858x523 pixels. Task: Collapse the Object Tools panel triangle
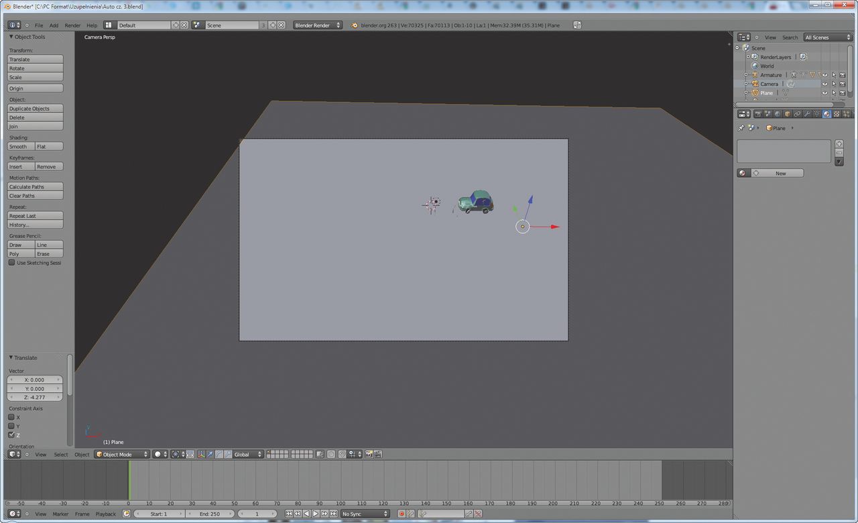point(11,37)
